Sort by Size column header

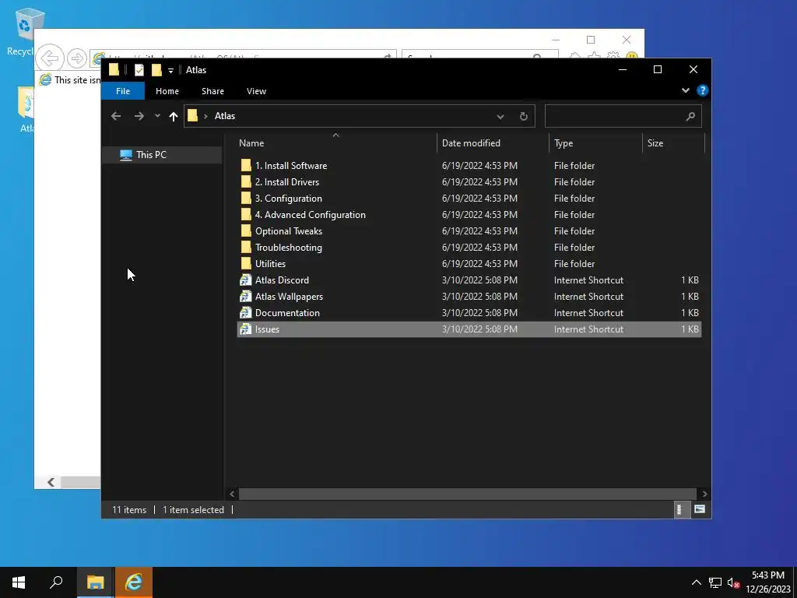pos(673,143)
